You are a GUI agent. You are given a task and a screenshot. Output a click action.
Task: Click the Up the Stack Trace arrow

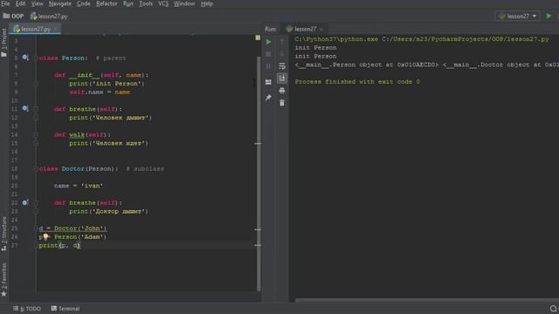pyautogui.click(x=282, y=42)
